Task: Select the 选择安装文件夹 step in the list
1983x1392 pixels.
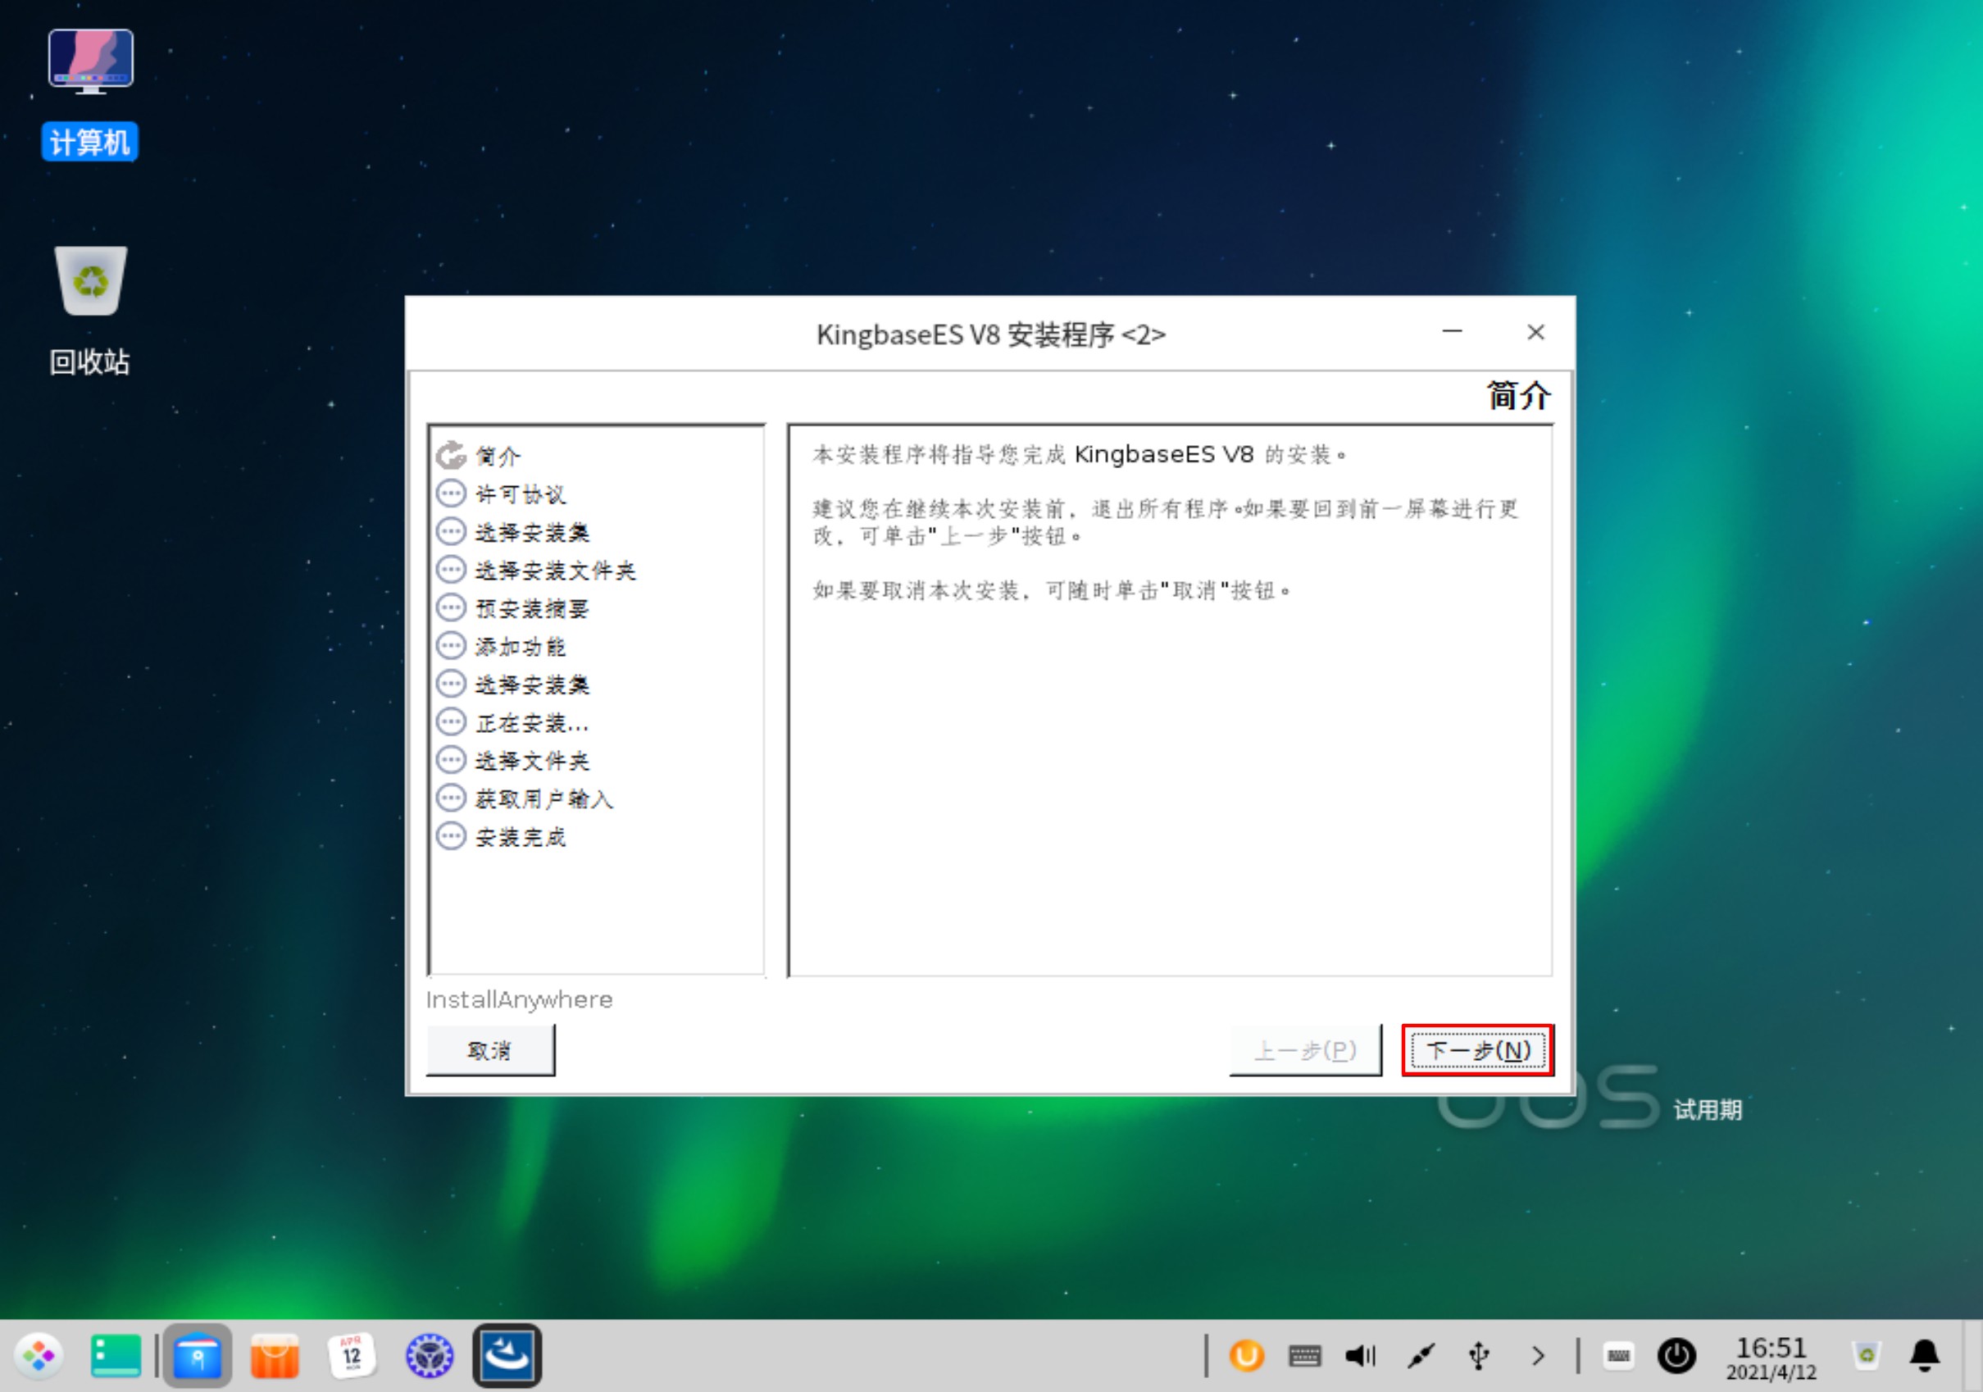Action: pos(554,570)
